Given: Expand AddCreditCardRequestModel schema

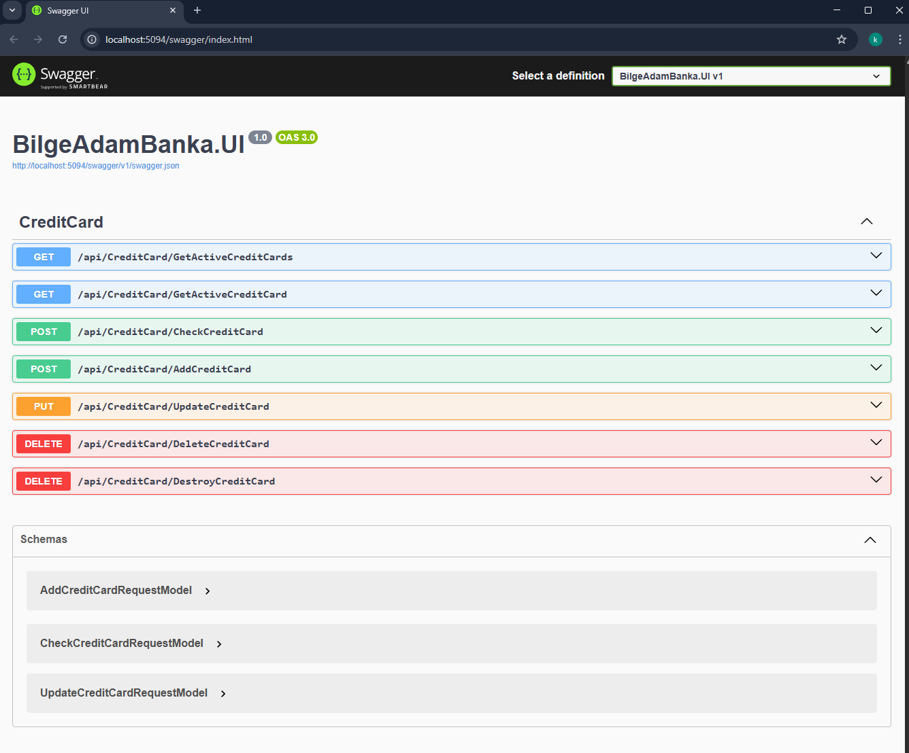Looking at the screenshot, I should [116, 590].
